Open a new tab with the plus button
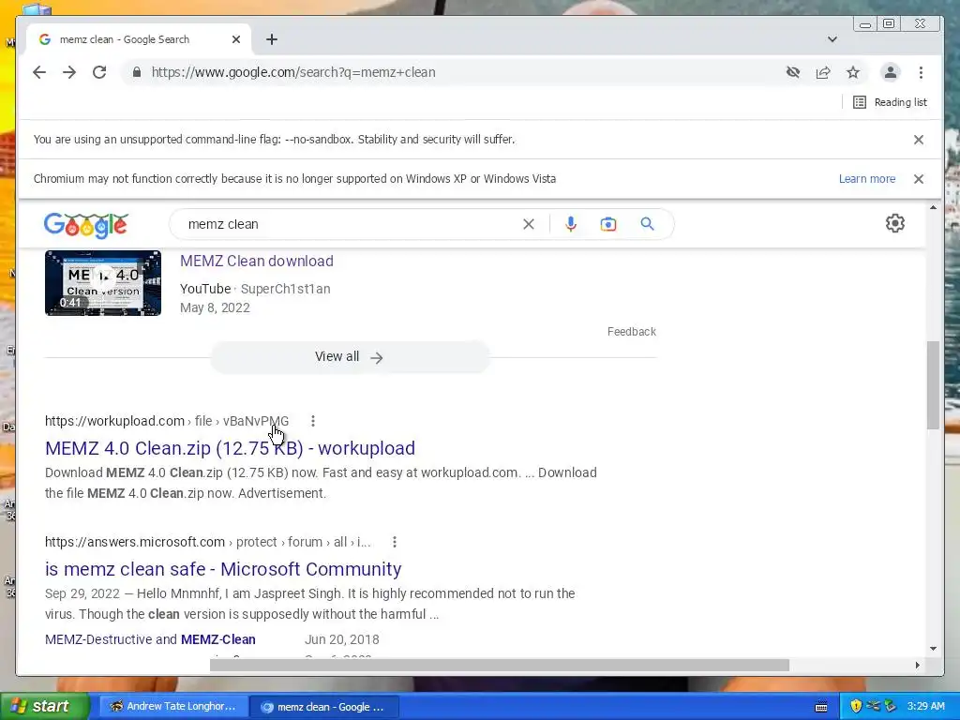 point(272,39)
